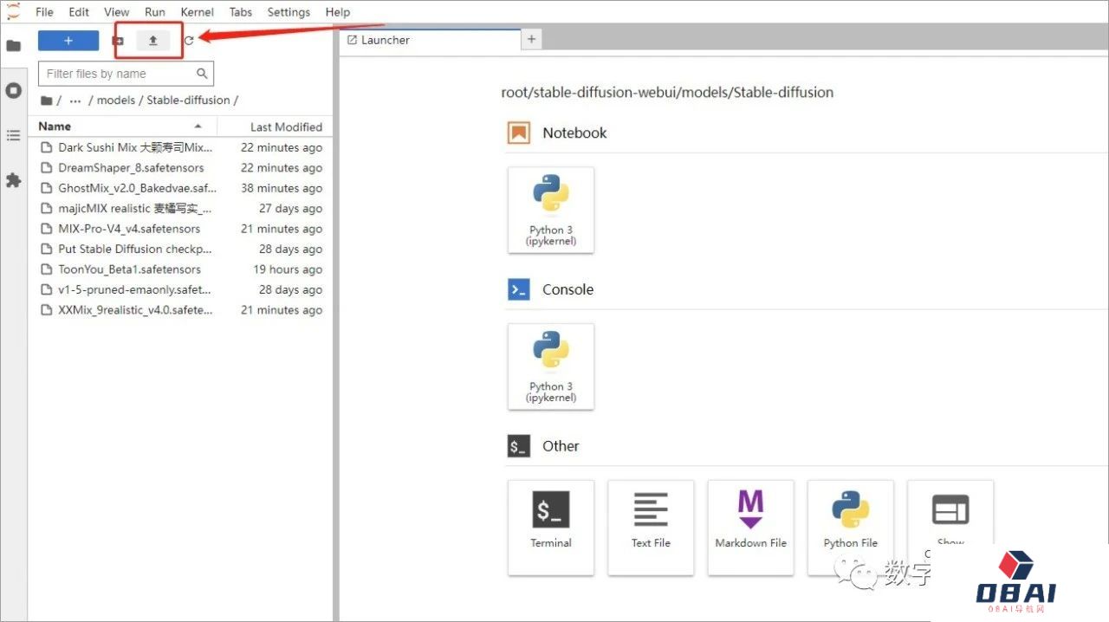Sort files by Name column header
This screenshot has width=1109, height=622.
click(x=55, y=126)
